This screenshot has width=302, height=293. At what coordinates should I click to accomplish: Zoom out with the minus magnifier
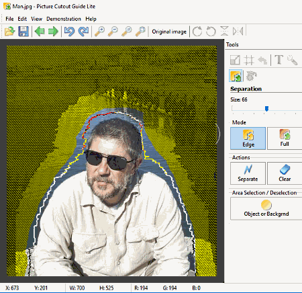(113, 31)
